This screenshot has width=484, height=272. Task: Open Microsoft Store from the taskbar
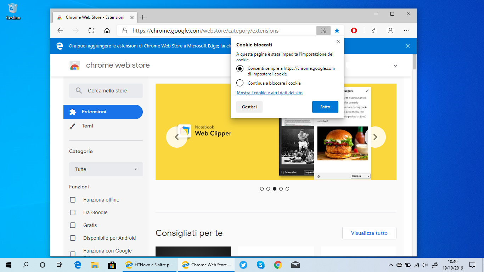pyautogui.click(x=112, y=265)
